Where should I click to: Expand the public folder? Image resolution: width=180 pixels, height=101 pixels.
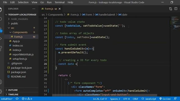21,23
